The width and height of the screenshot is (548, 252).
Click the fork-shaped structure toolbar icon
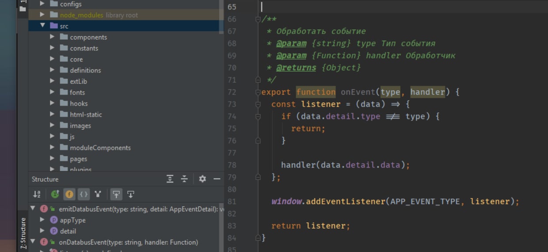[x=98, y=194]
